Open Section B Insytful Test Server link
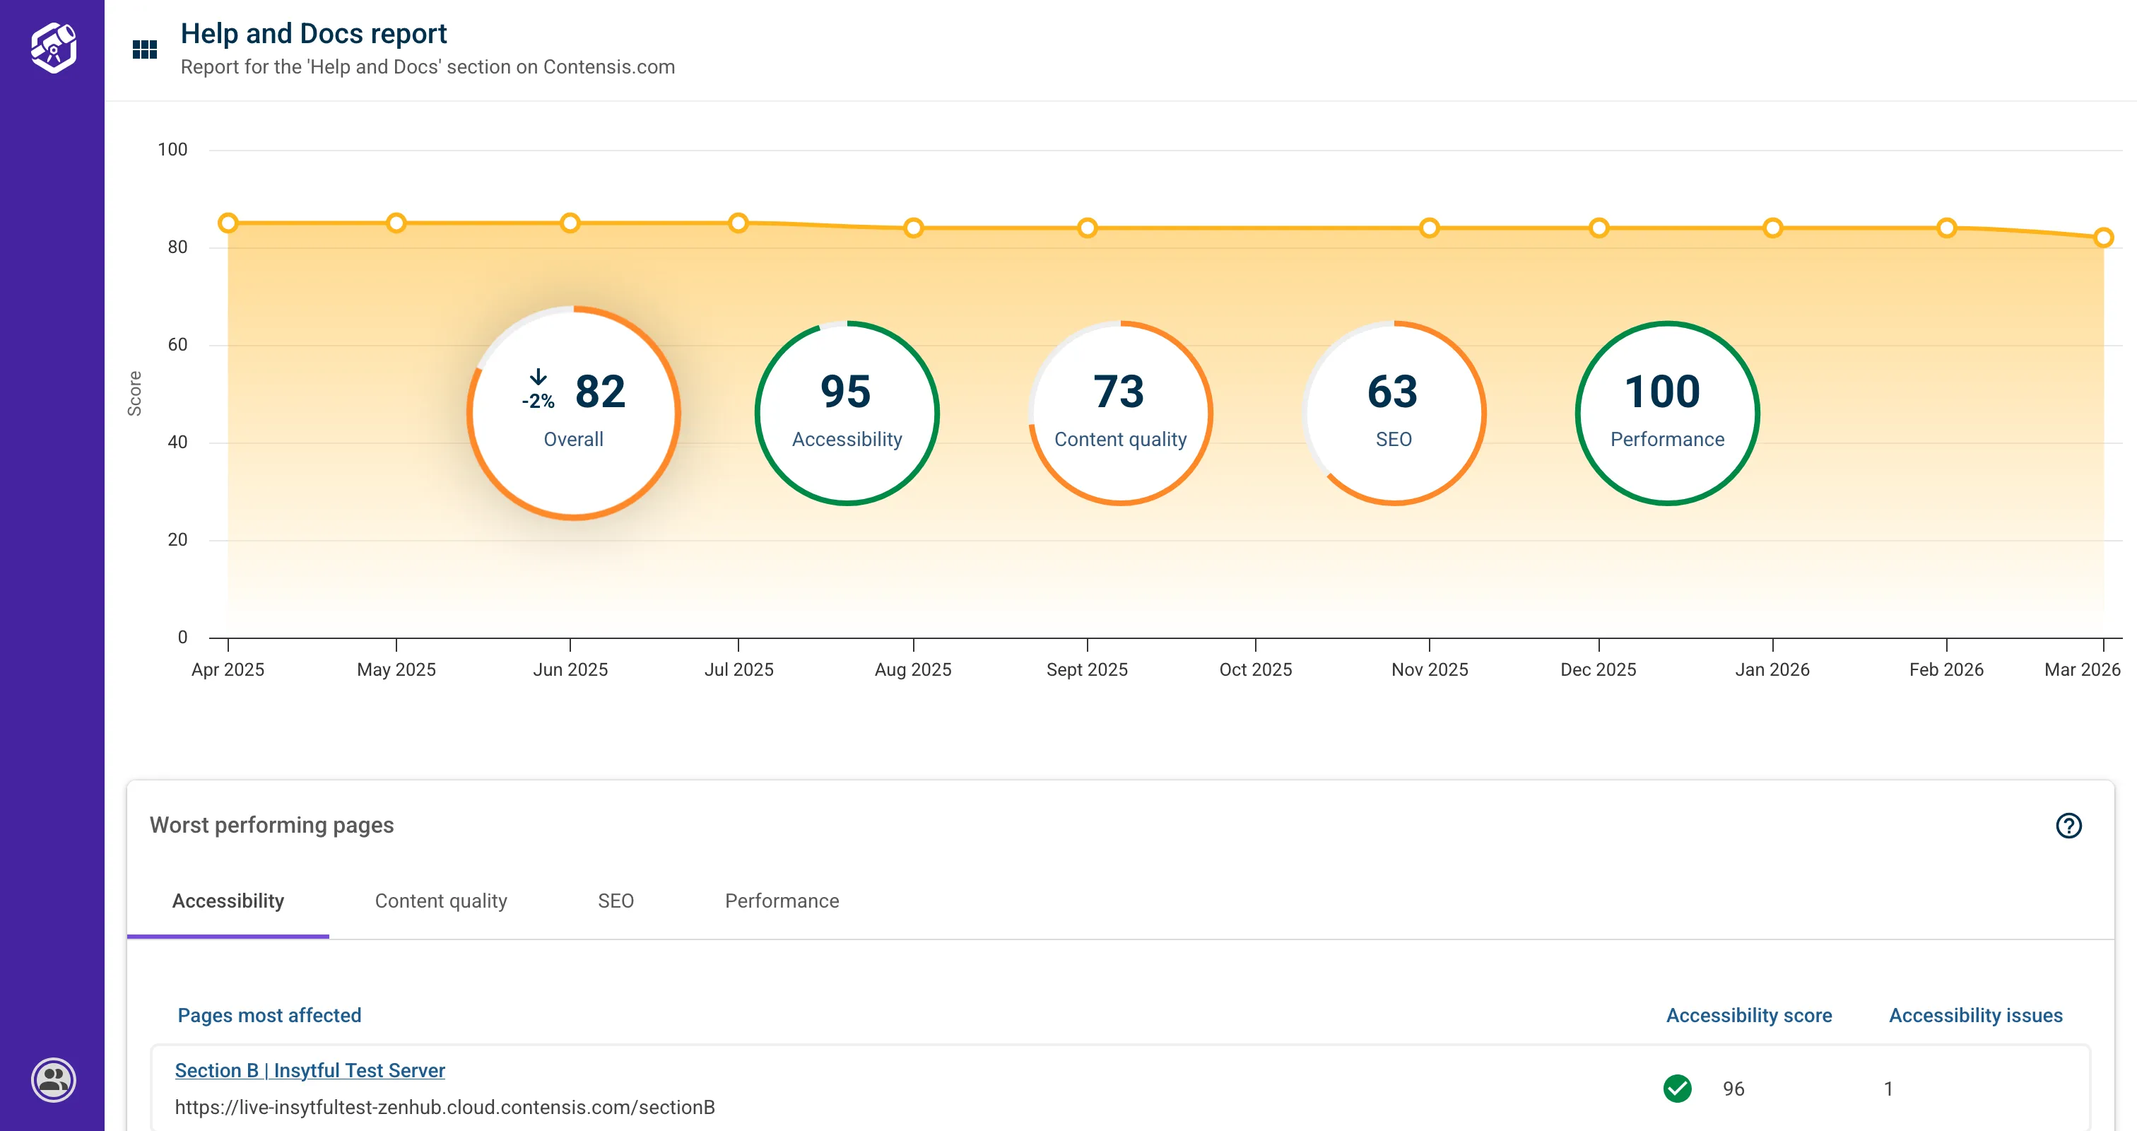2137x1131 pixels. (310, 1070)
